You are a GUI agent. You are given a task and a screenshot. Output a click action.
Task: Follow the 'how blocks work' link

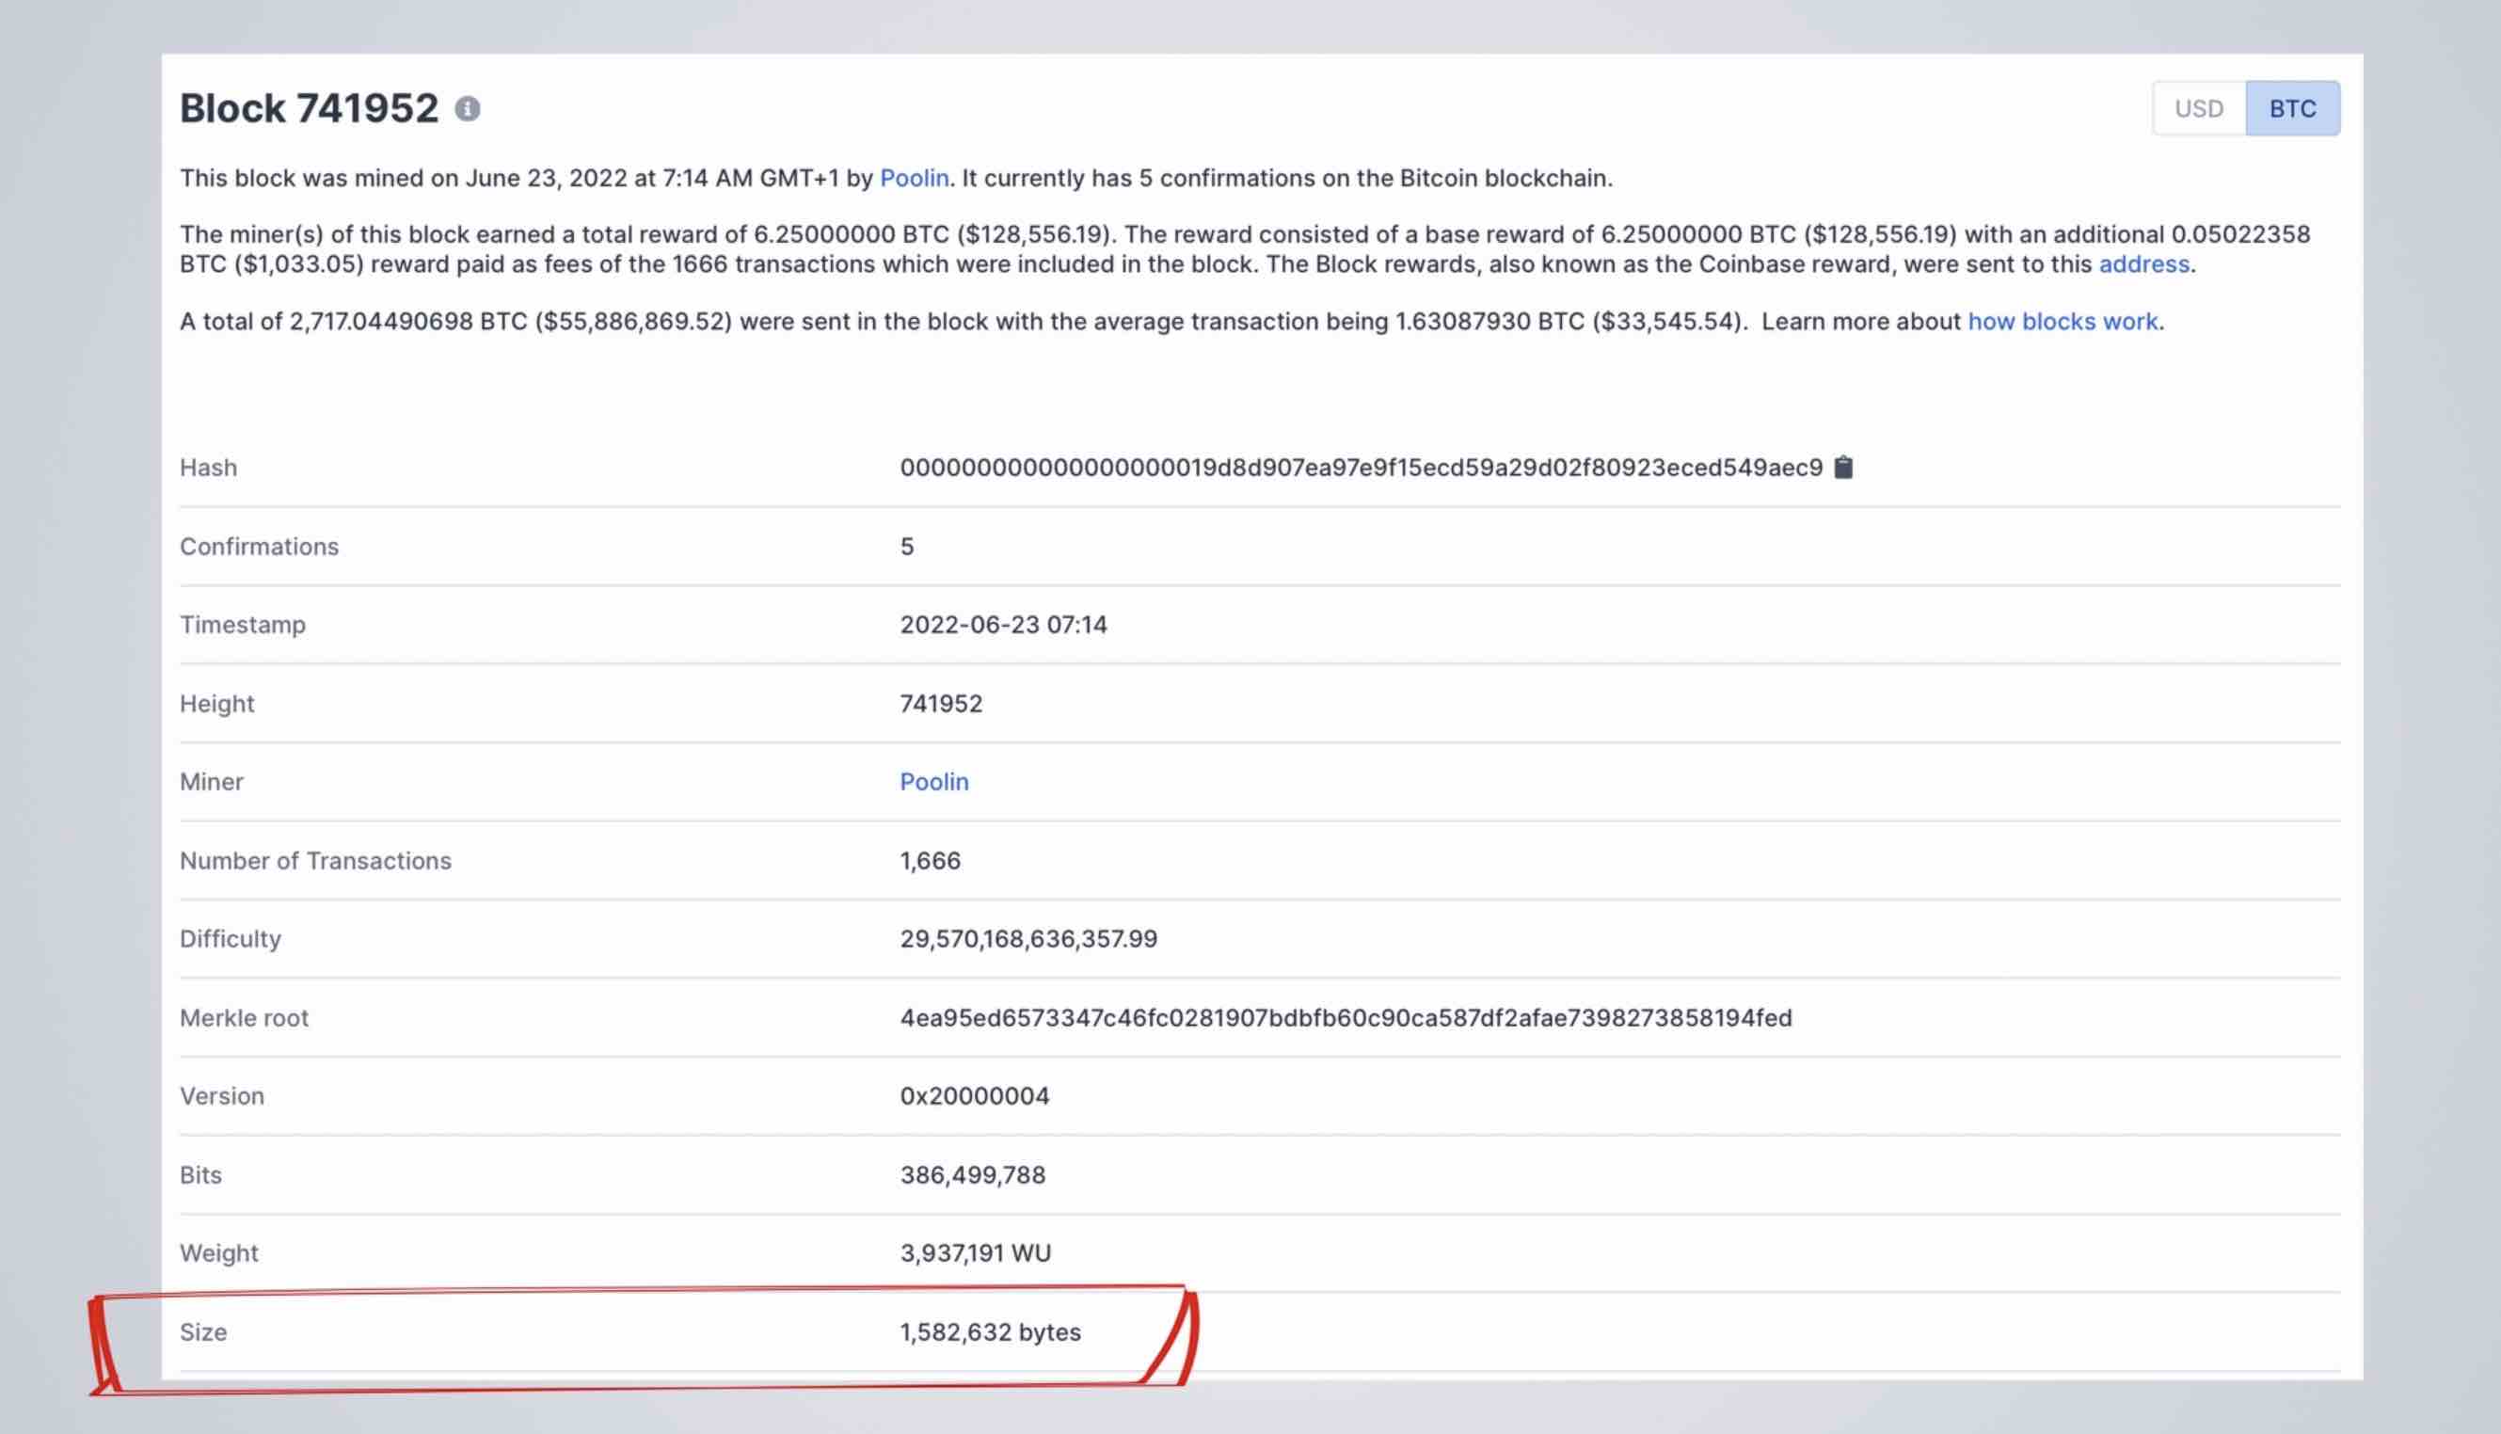click(x=2063, y=321)
